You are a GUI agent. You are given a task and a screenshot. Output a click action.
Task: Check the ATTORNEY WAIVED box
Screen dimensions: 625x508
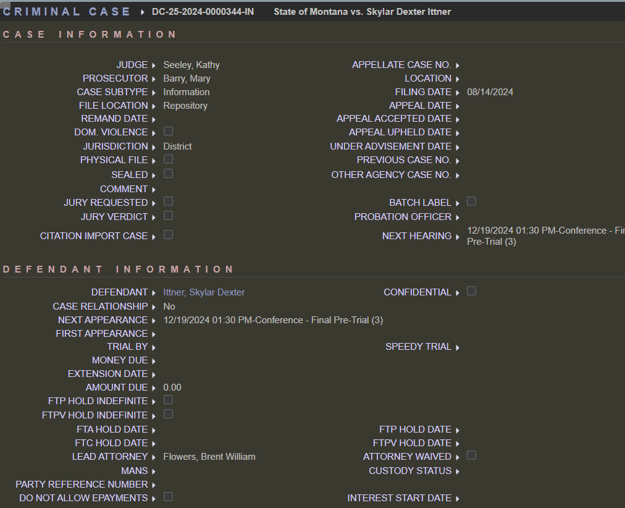tap(472, 455)
